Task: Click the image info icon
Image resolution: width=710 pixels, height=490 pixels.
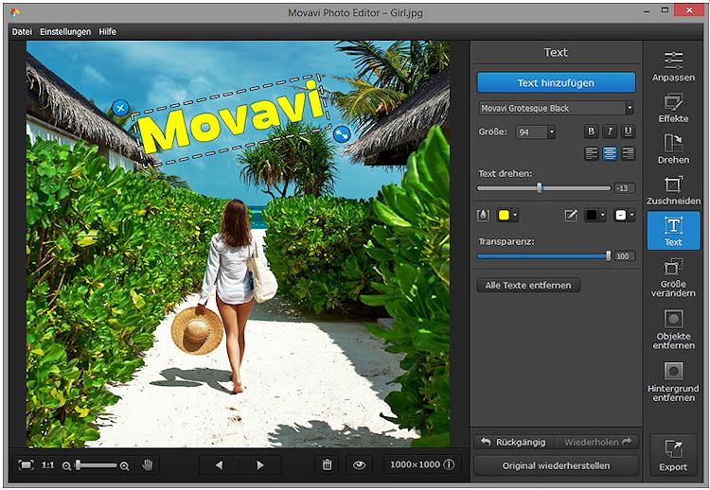Action: (449, 464)
